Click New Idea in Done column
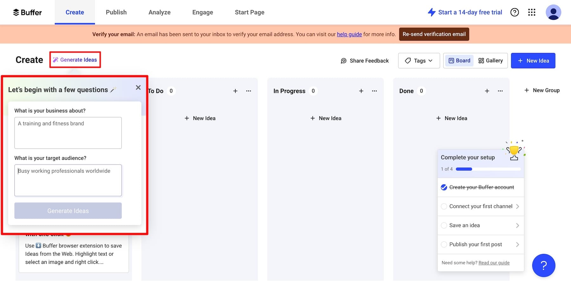This screenshot has height=281, width=571. (452, 118)
